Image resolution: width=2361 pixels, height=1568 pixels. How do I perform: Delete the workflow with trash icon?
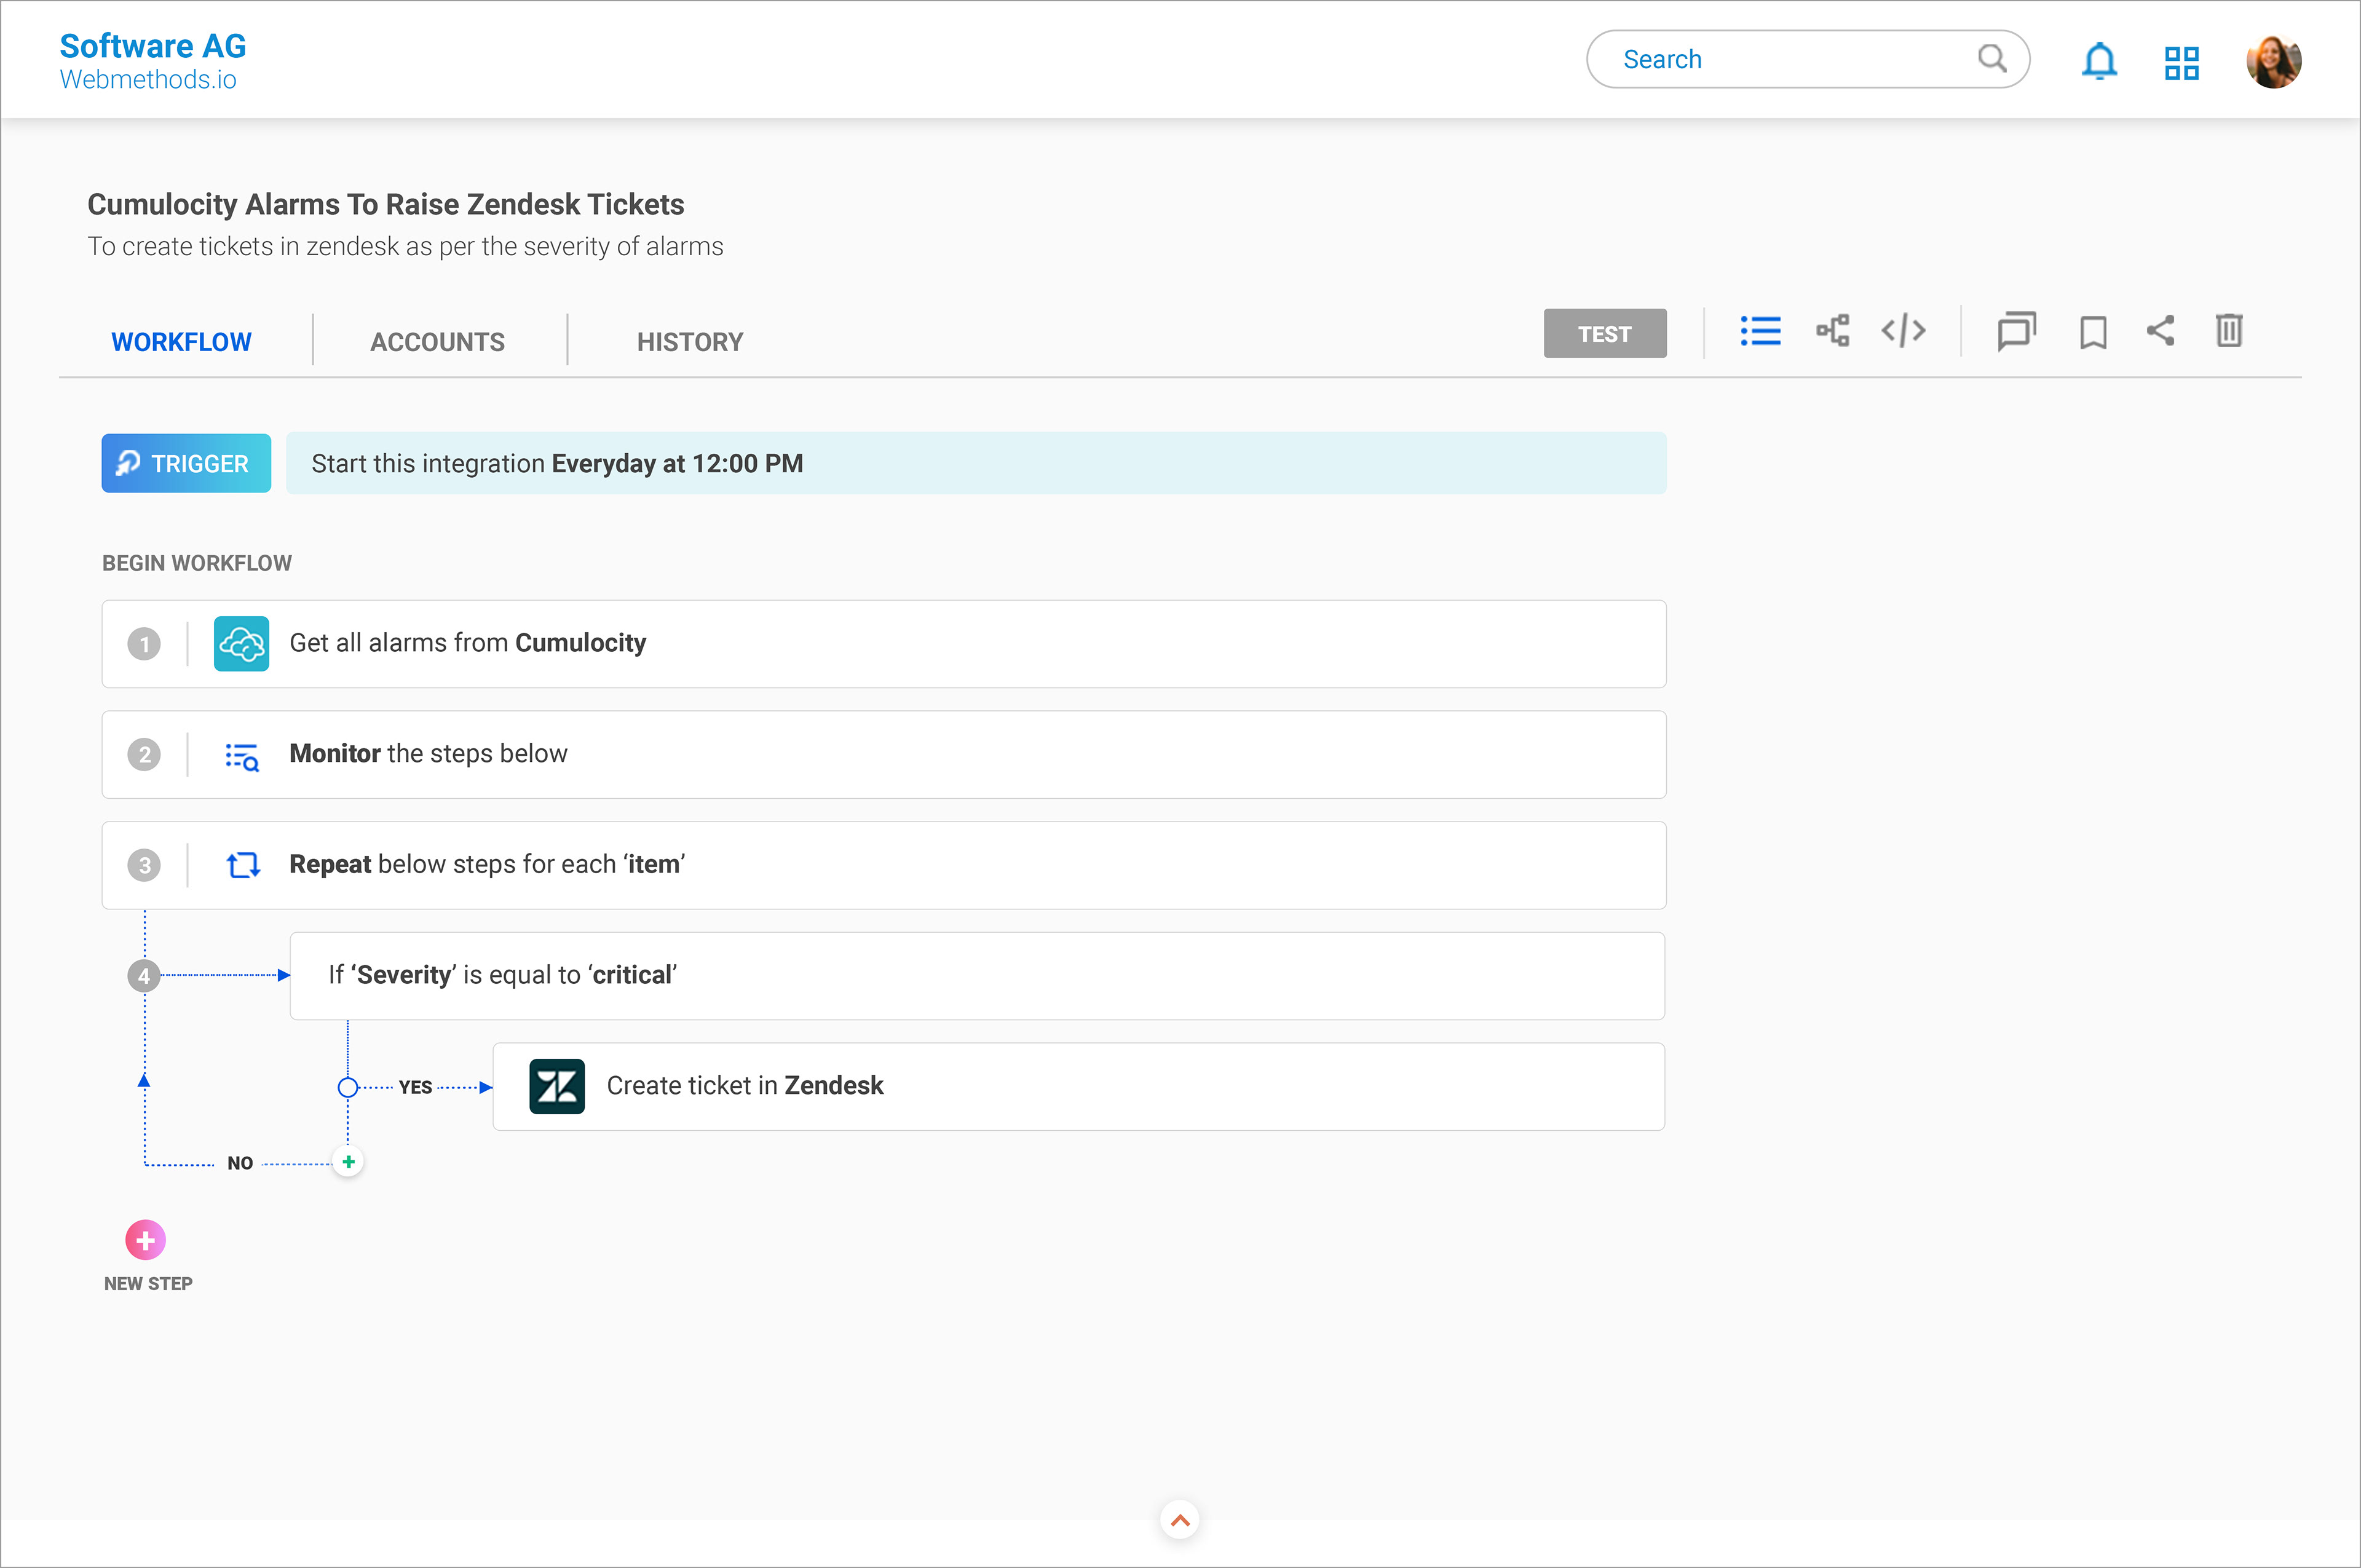[x=2228, y=331]
